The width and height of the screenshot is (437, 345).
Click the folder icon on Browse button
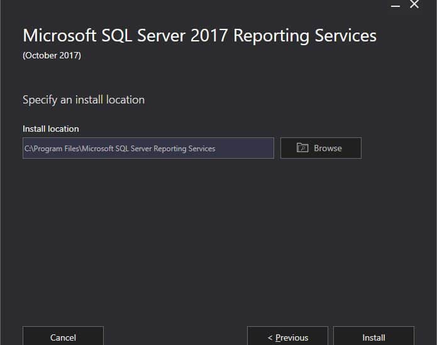[302, 147]
